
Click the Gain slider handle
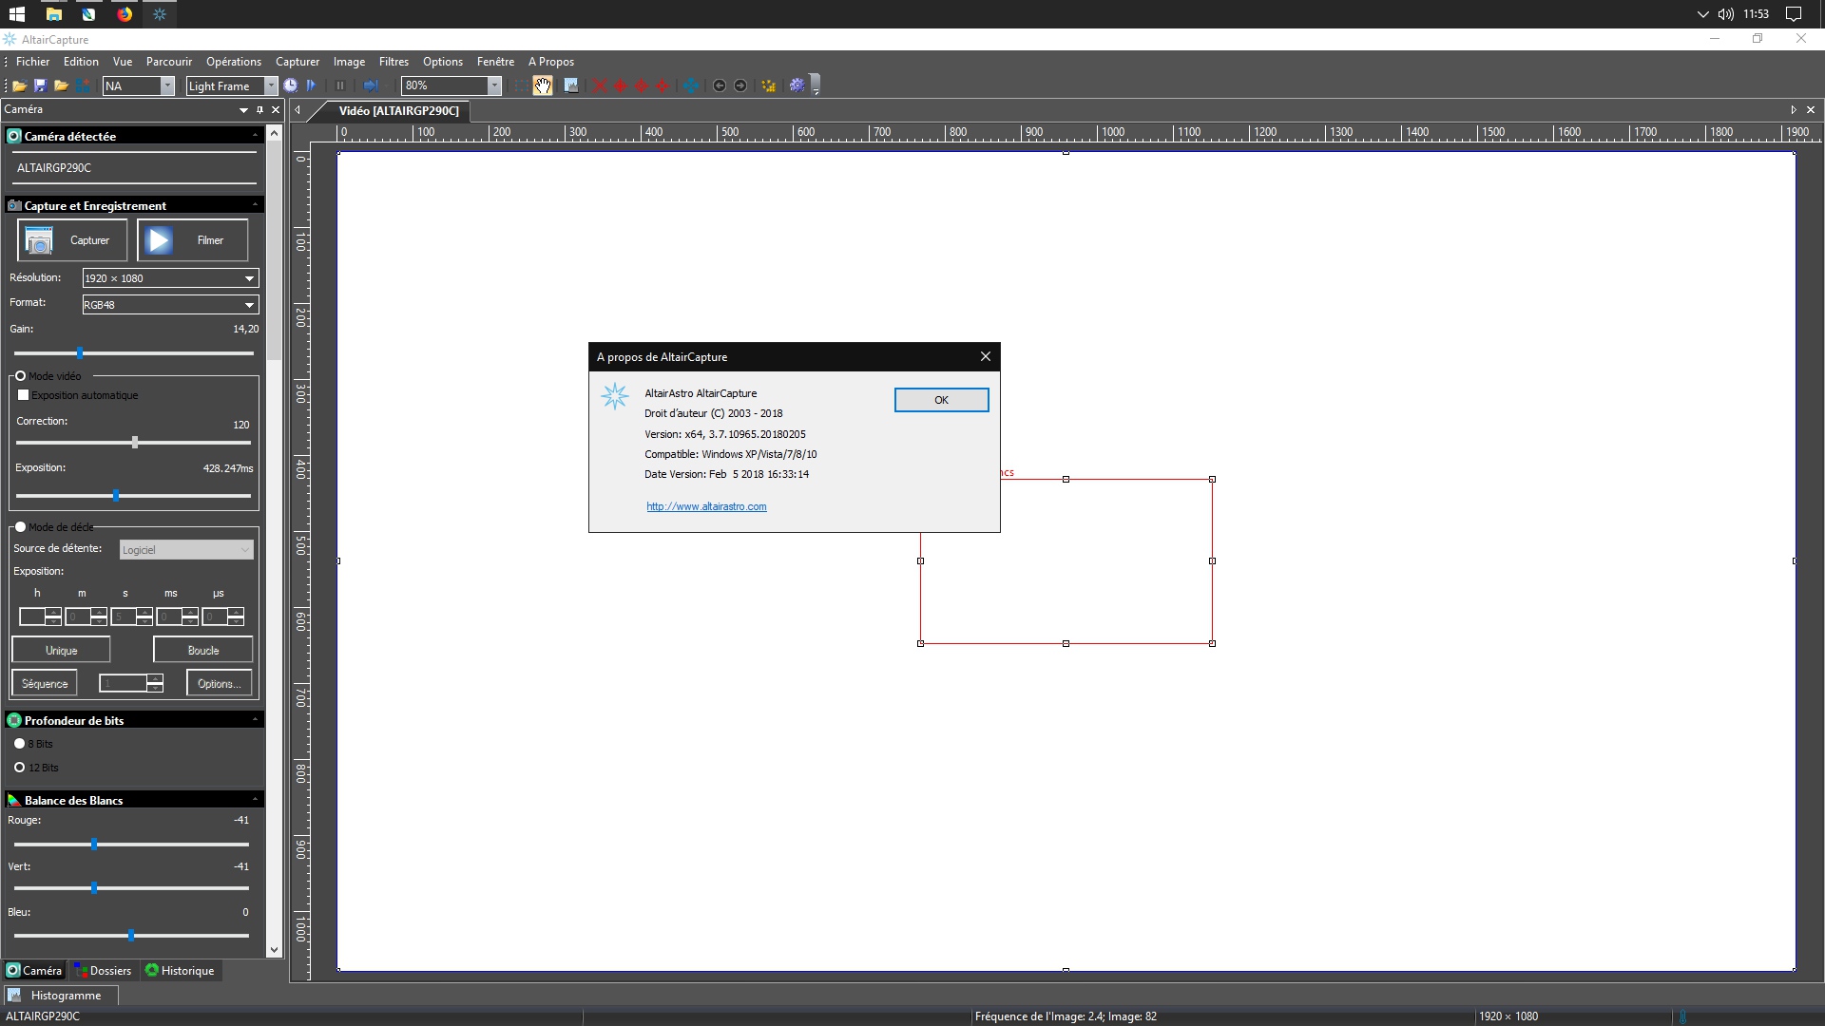pos(80,353)
